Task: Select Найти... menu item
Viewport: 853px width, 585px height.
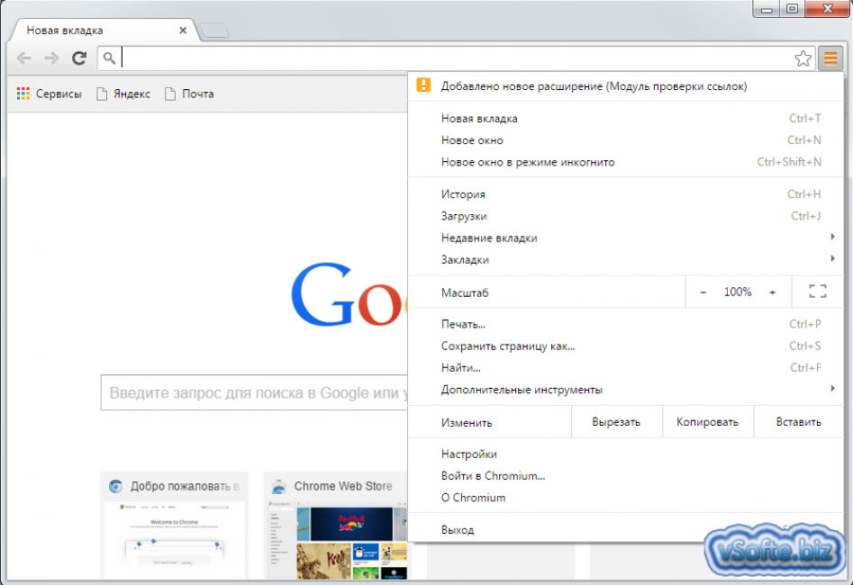Action: click(626, 367)
